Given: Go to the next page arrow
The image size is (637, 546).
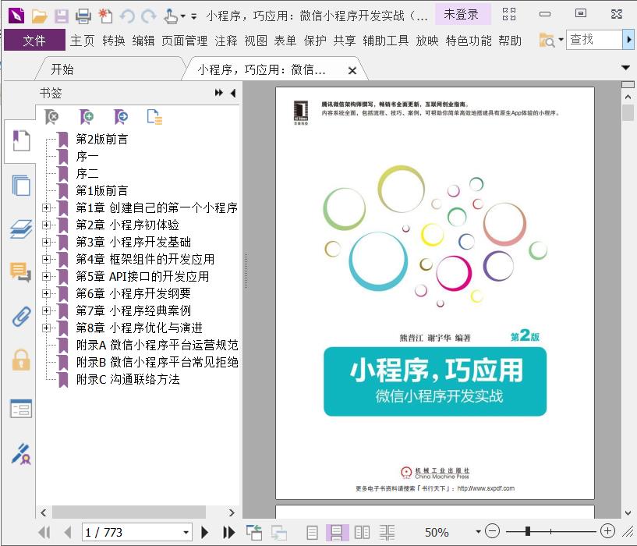Looking at the screenshot, I should point(205,532).
